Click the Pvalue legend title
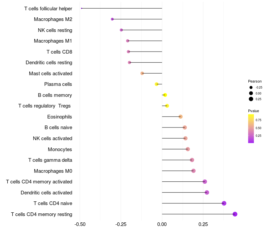 (x=253, y=111)
